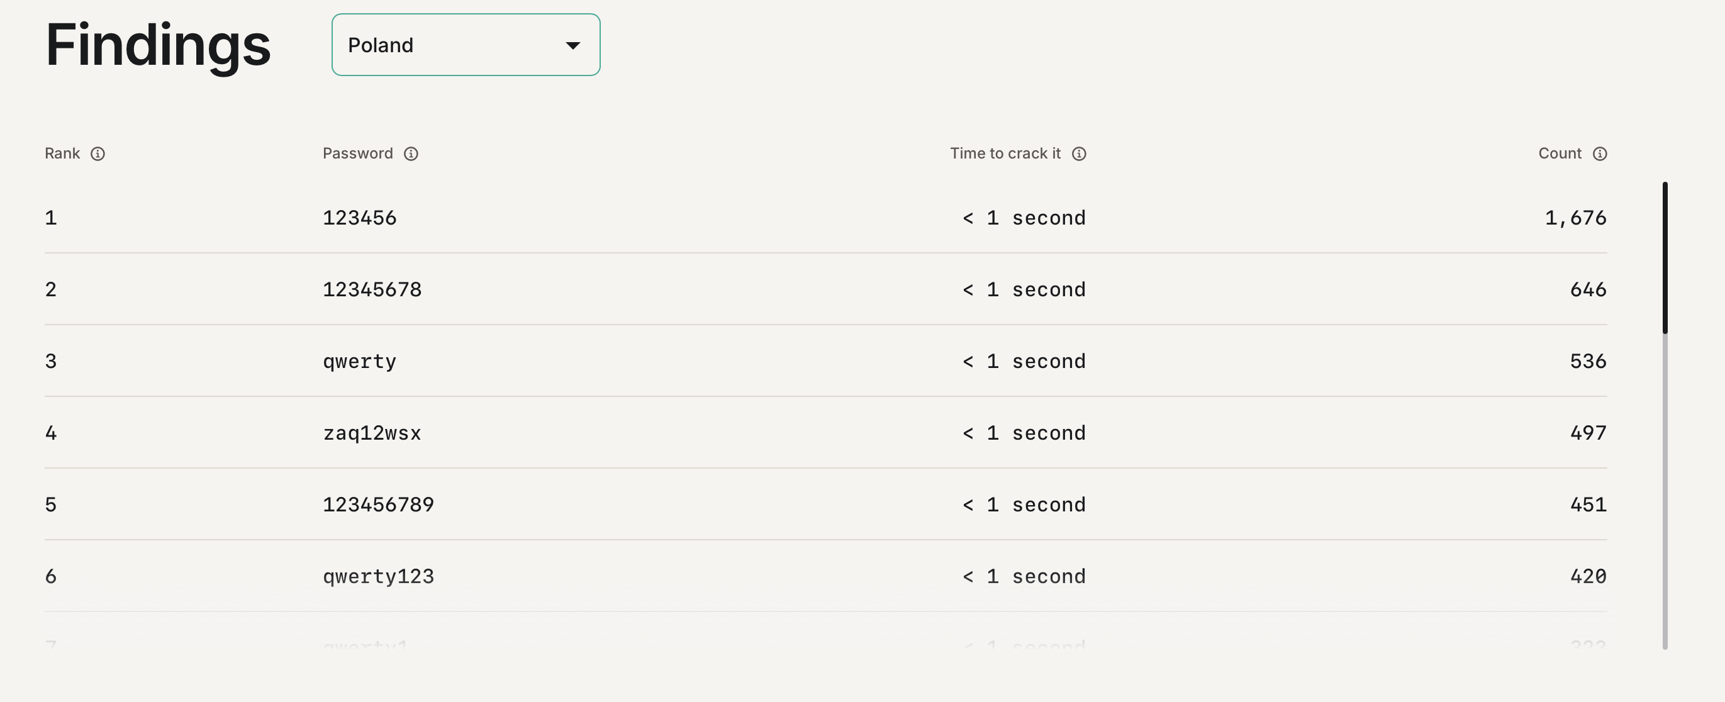Click the count 646 for password 12345678
This screenshot has height=702, width=1725.
pyautogui.click(x=1588, y=289)
